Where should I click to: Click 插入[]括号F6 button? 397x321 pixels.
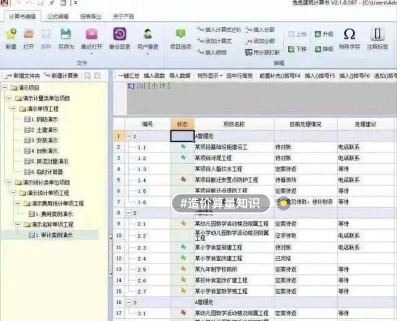coord(354,76)
